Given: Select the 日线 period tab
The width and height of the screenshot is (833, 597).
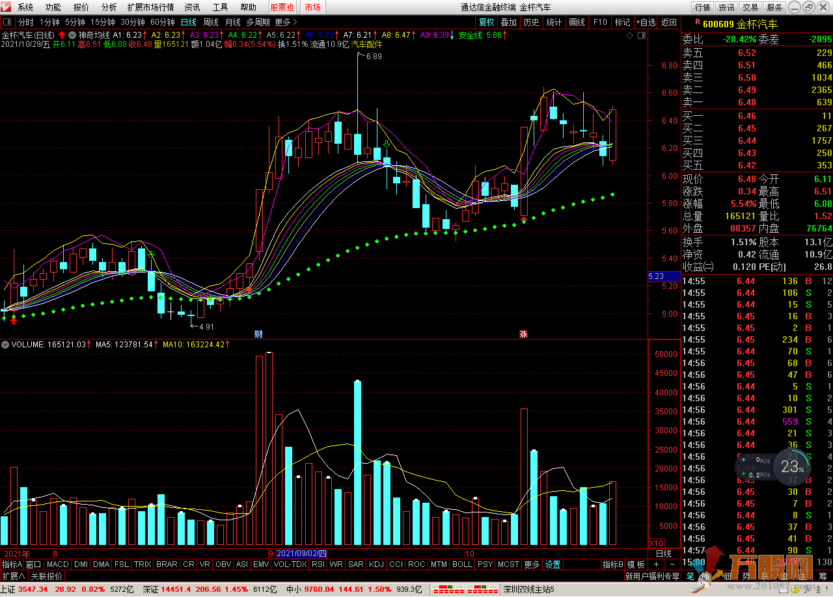Looking at the screenshot, I should 189,22.
